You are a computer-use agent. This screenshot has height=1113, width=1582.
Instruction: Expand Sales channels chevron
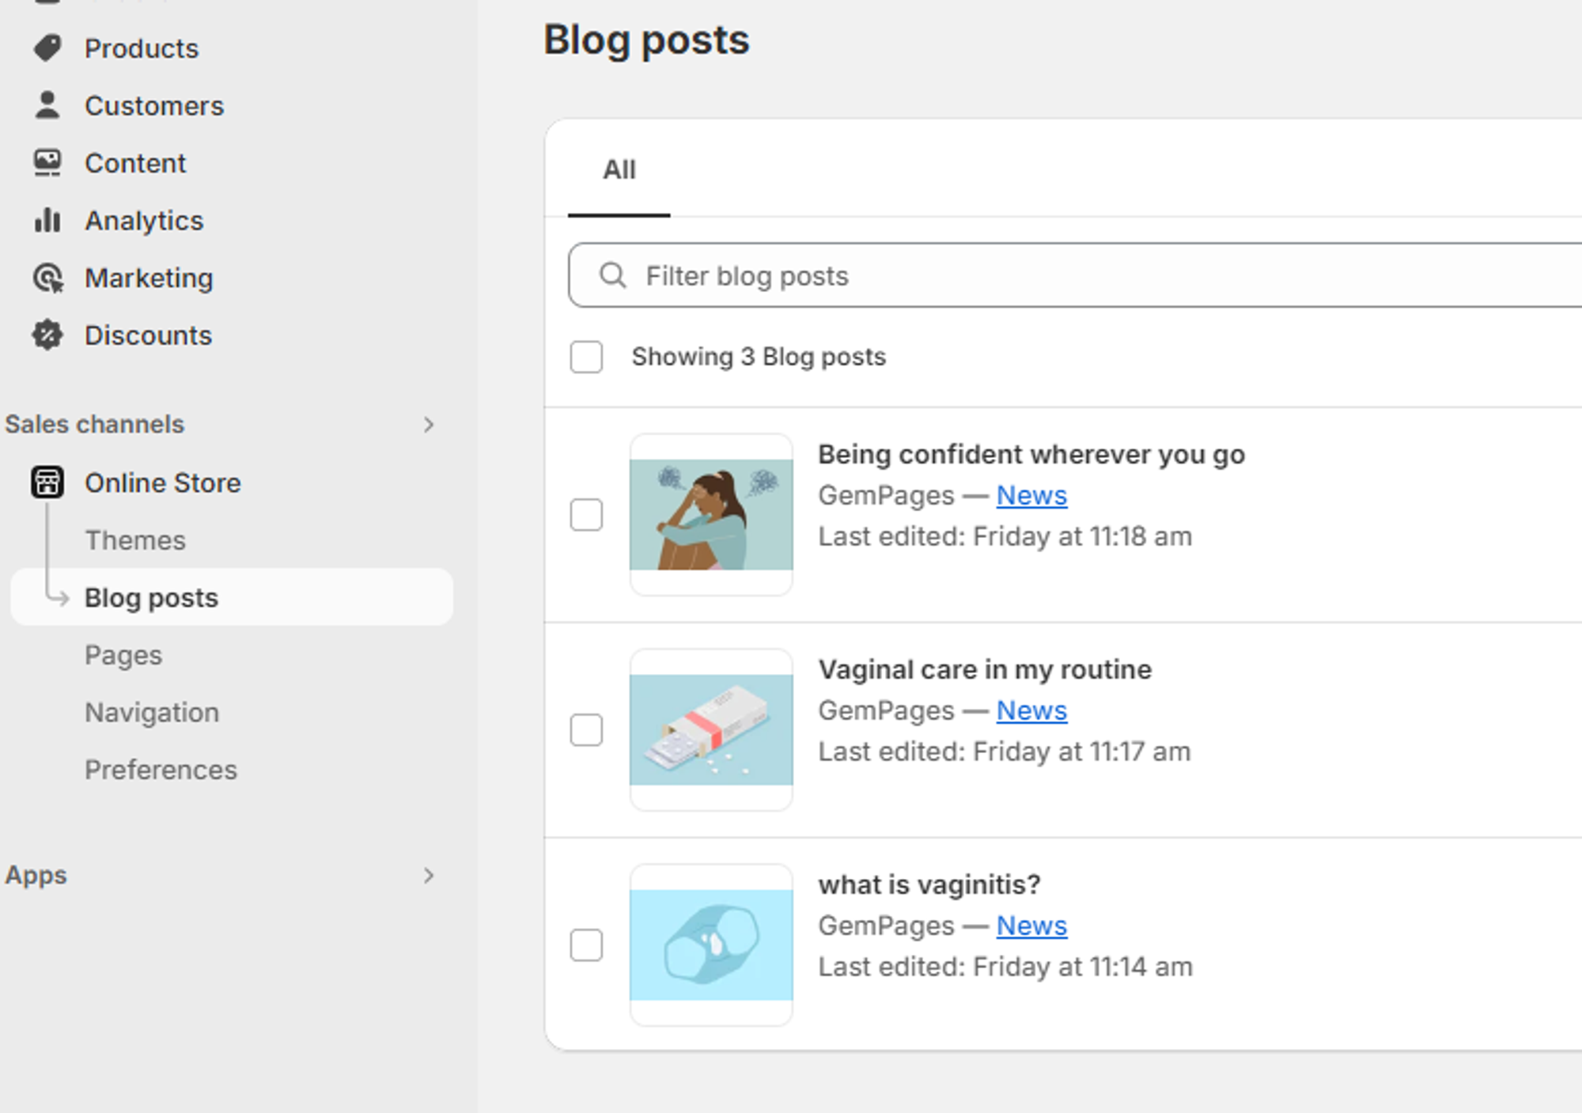click(x=429, y=425)
